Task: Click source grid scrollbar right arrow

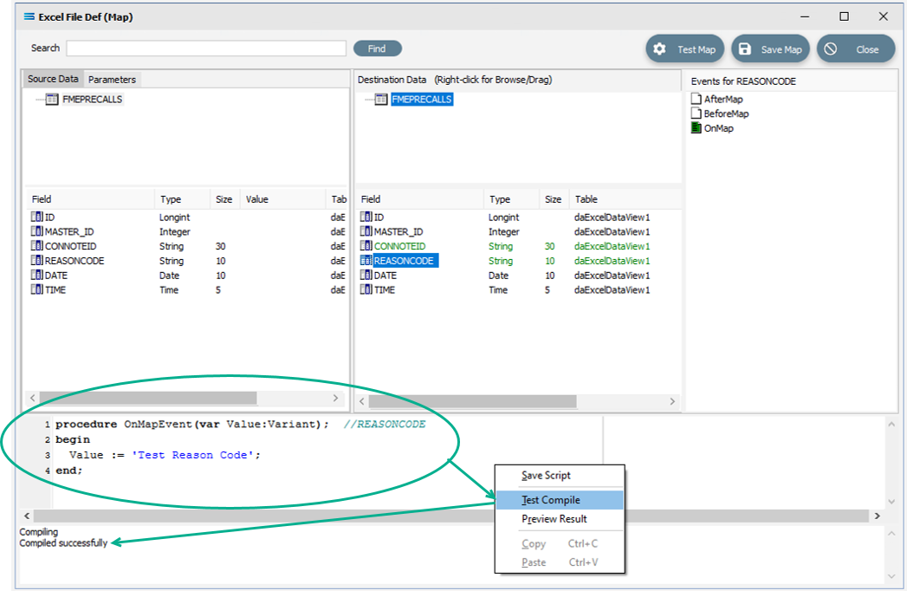Action: tap(335, 398)
